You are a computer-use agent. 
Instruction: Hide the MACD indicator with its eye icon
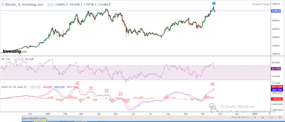[32, 87]
